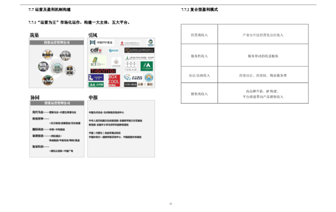The image size is (336, 212).
Task: Click the round blue-green emblem at top right of 引凤
Action: click(150, 42)
